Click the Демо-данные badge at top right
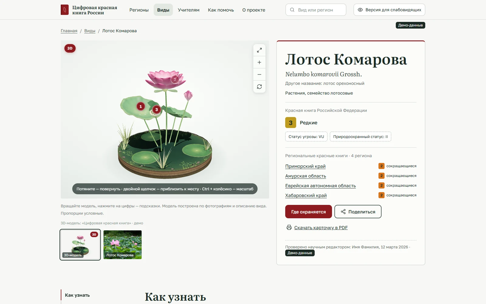Viewport: 486px width, 304px height. coord(410,25)
